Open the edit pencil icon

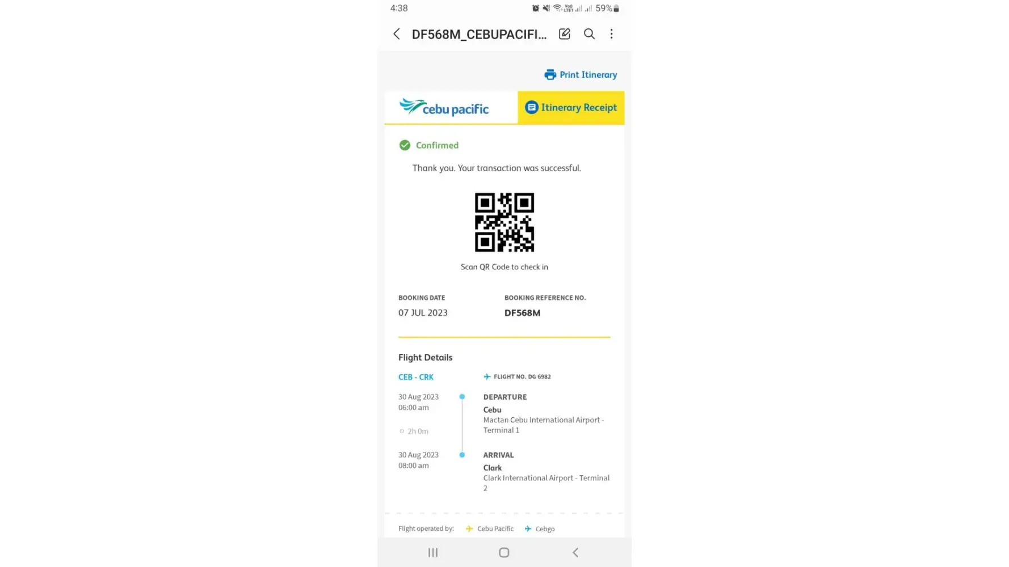tap(564, 34)
